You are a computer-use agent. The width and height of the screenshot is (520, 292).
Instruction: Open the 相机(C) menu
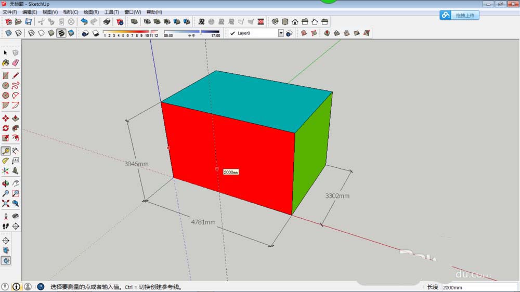71,12
